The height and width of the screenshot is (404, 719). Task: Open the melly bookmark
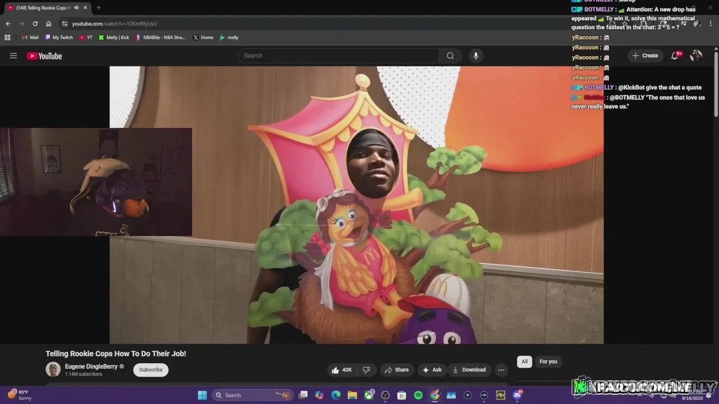coord(229,38)
